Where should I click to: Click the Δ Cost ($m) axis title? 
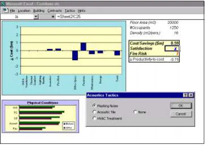pyautogui.click(x=12, y=51)
